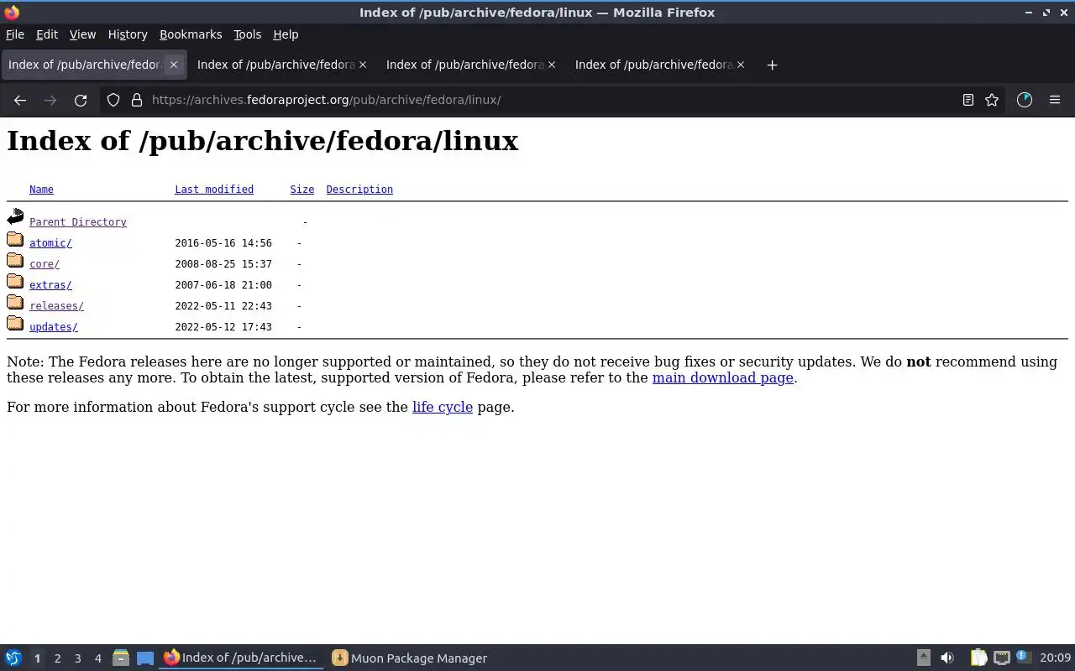Open the Edit menu
The width and height of the screenshot is (1075, 671).
click(x=47, y=34)
